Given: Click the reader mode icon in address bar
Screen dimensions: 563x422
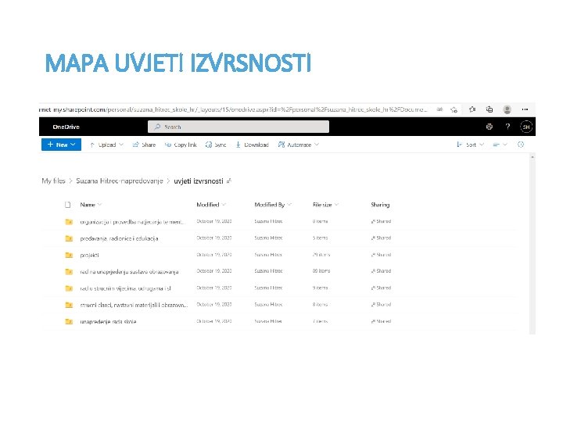Looking at the screenshot, I should click(x=439, y=109).
